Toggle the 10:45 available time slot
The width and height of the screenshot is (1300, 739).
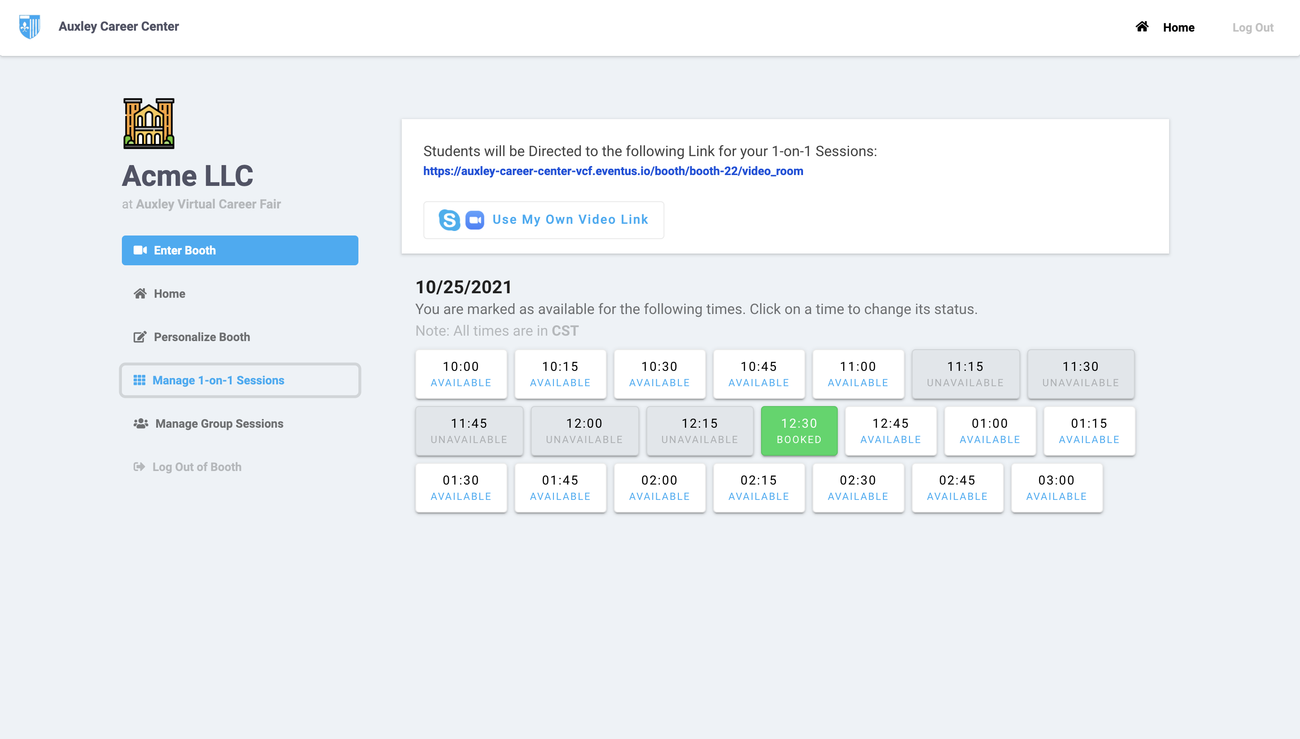(x=759, y=374)
